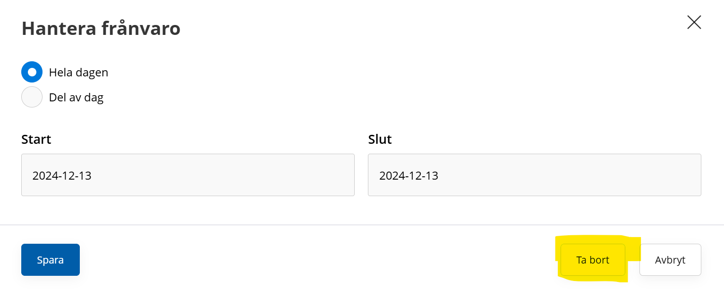This screenshot has width=724, height=289.
Task: Click the 2024-12-13 value under Slut
Action: click(409, 176)
